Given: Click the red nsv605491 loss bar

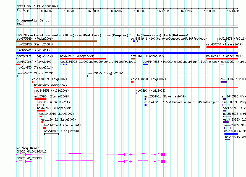Looking at the screenshot, I should (x=83, y=59).
